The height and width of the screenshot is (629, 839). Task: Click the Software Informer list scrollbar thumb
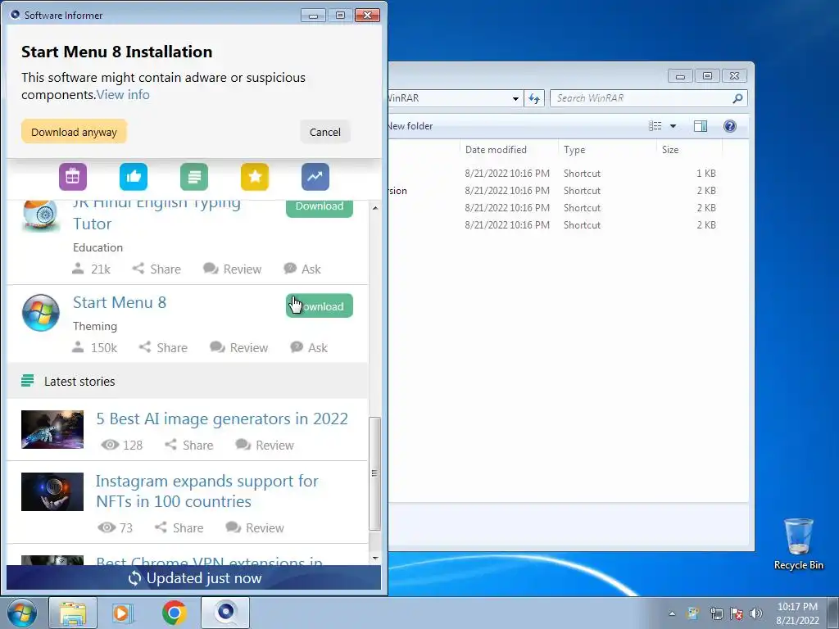tap(375, 473)
